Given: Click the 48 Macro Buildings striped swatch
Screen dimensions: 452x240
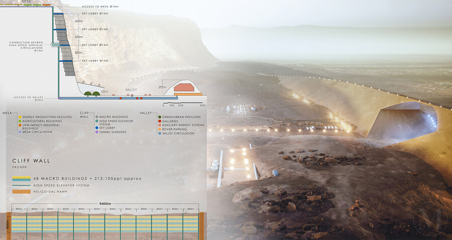Looking at the screenshot, I should click(x=24, y=179).
